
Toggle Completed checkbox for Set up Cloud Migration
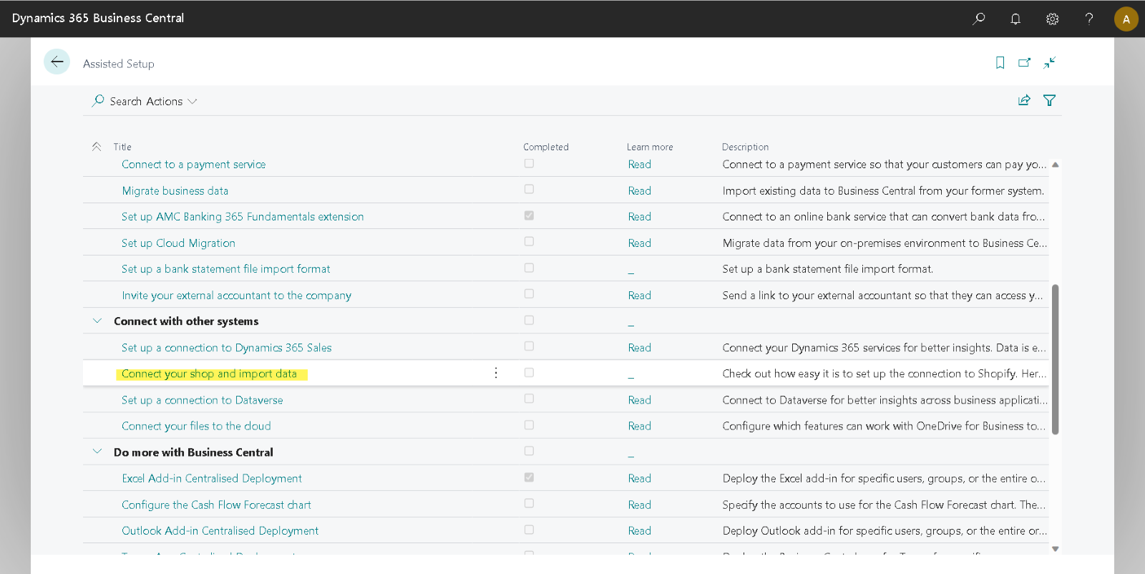pos(529,242)
